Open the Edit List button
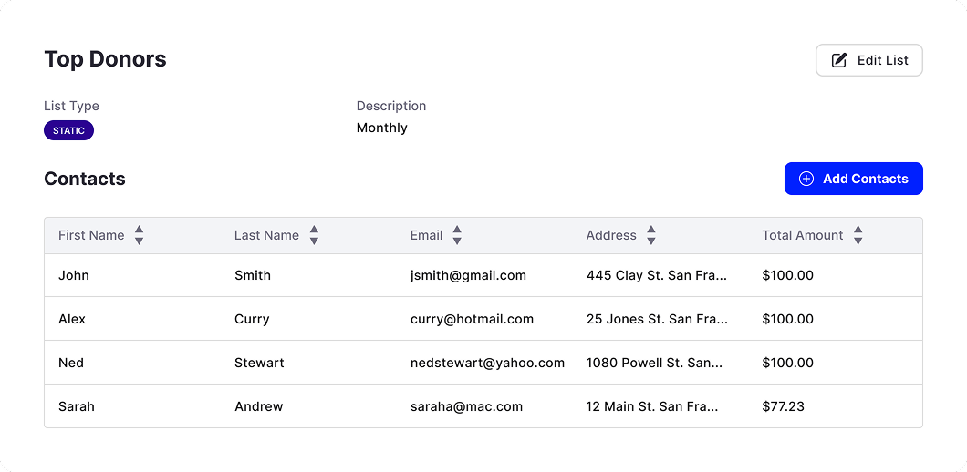 868,60
